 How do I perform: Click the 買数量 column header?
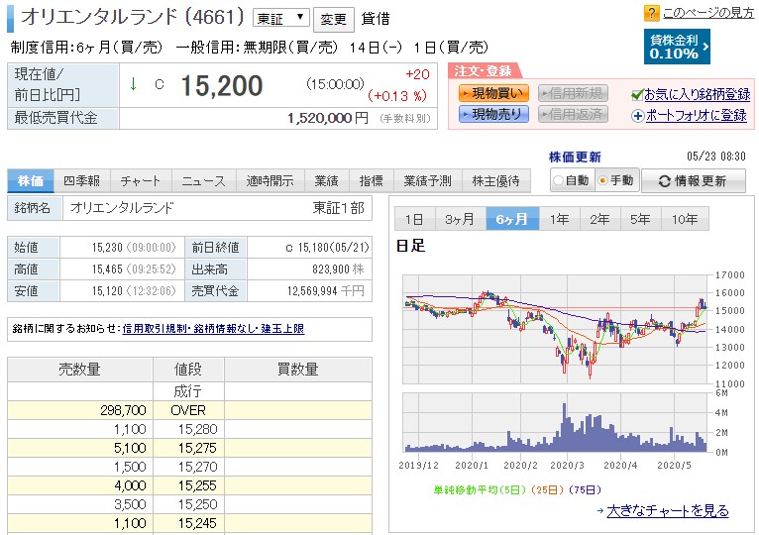click(x=298, y=370)
